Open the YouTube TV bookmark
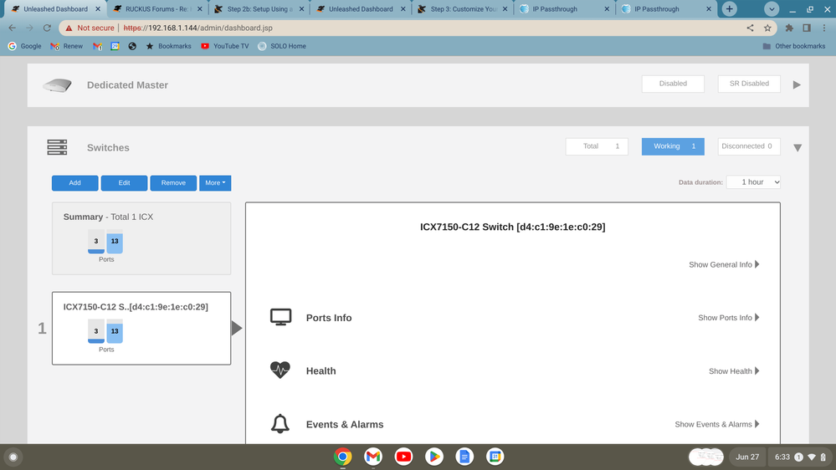The width and height of the screenshot is (836, 470). [225, 46]
